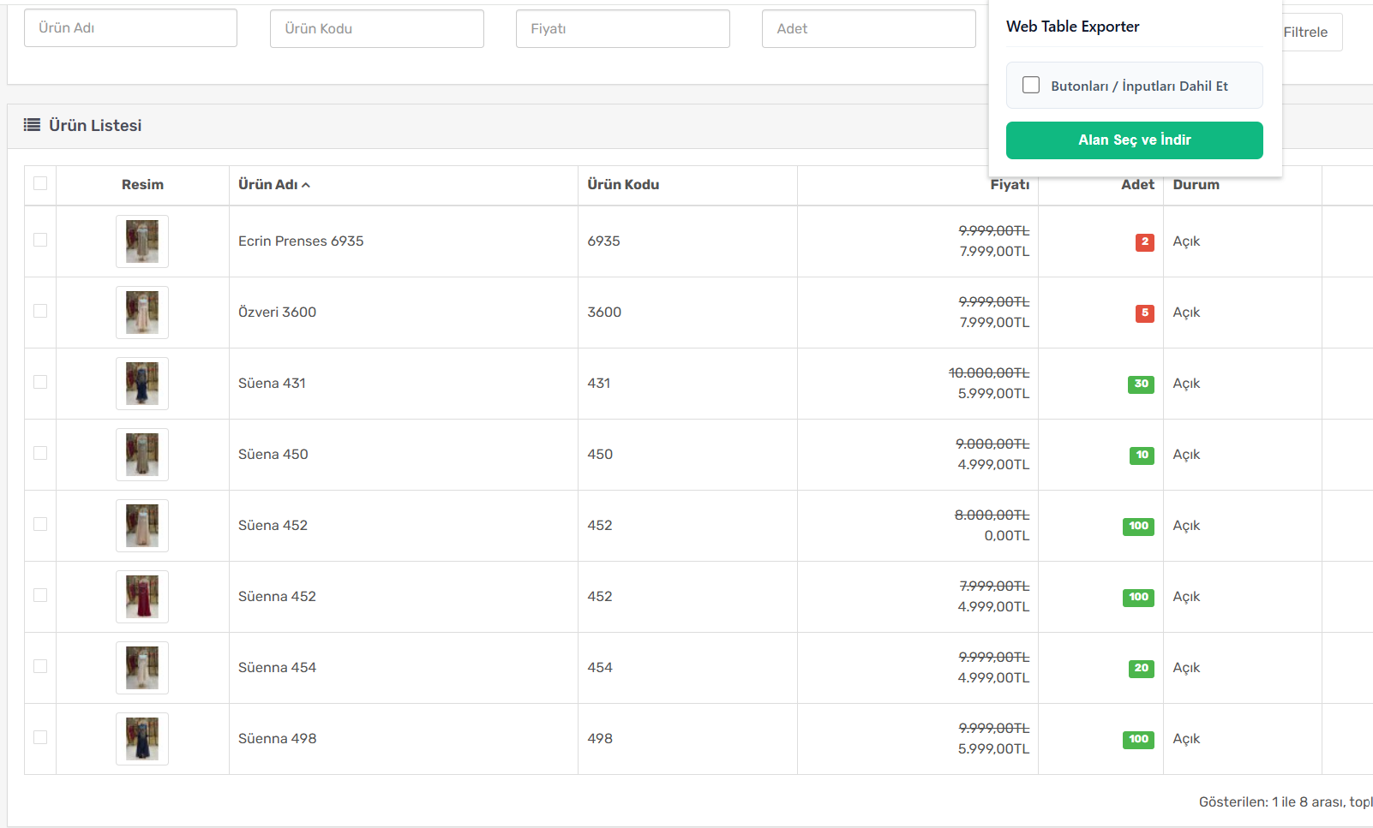Click the price 0,00TL in Süena 452 row

point(1007,536)
